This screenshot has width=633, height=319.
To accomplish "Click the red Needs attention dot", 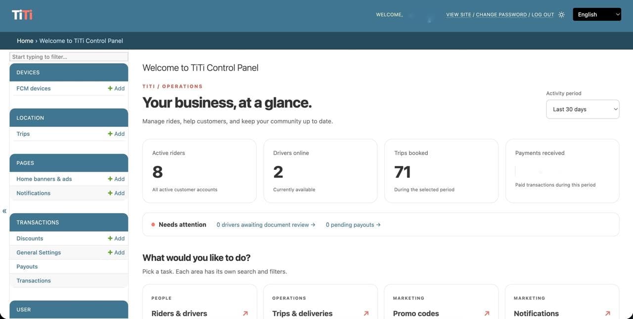I will point(153,225).
